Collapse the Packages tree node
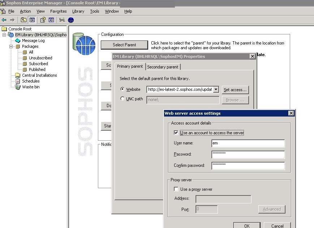The image size is (314, 228). pos(11,47)
